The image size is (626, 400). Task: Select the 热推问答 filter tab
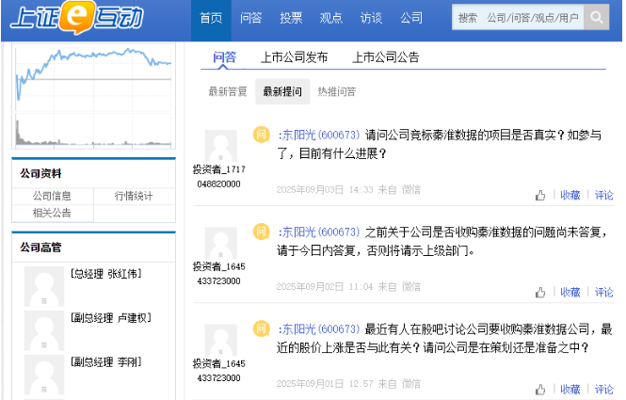point(337,91)
